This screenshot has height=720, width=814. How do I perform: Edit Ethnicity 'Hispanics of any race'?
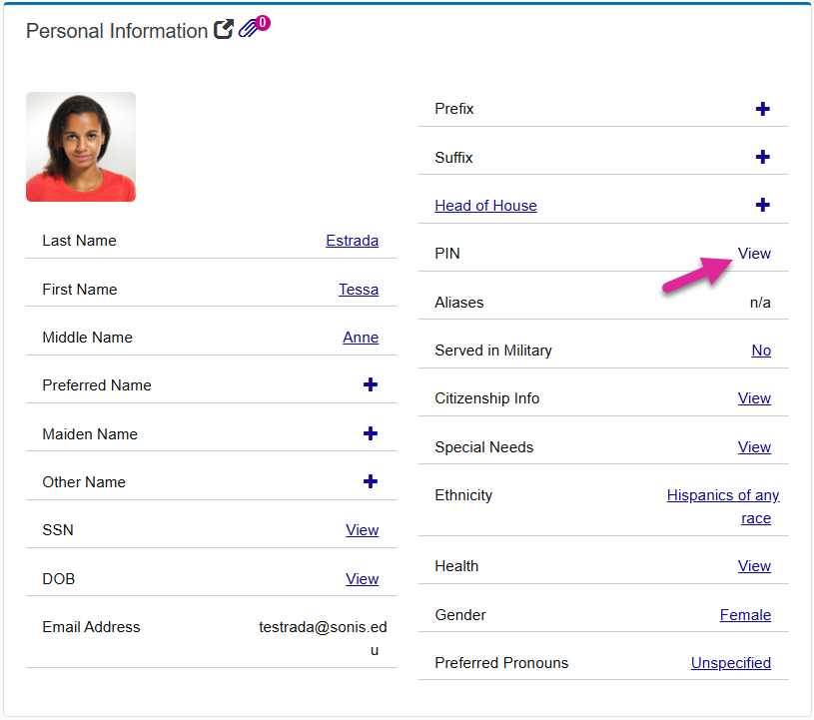[x=723, y=495]
